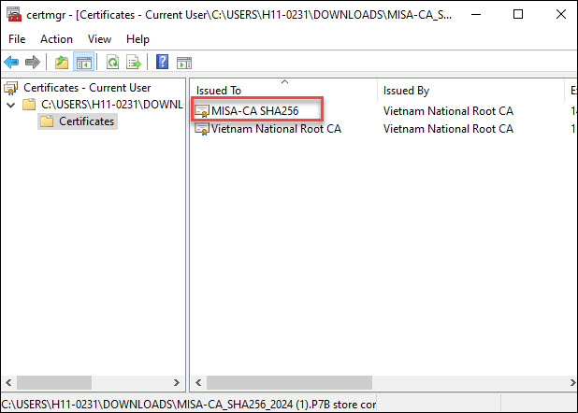Click the Refresh toolbar icon
The height and width of the screenshot is (413, 578).
112,62
